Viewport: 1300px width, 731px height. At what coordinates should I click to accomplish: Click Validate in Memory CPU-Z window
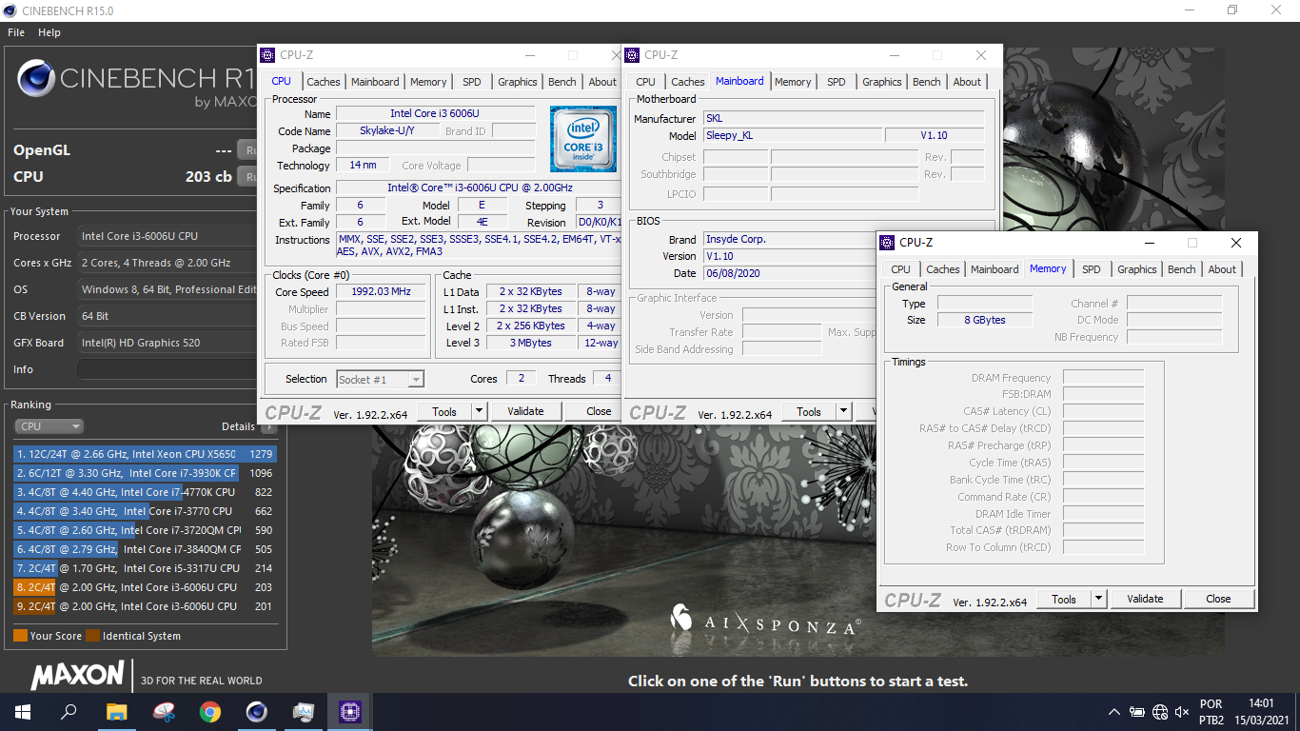coord(1145,599)
